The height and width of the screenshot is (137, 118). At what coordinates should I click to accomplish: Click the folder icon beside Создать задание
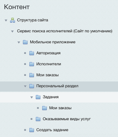click(32, 130)
